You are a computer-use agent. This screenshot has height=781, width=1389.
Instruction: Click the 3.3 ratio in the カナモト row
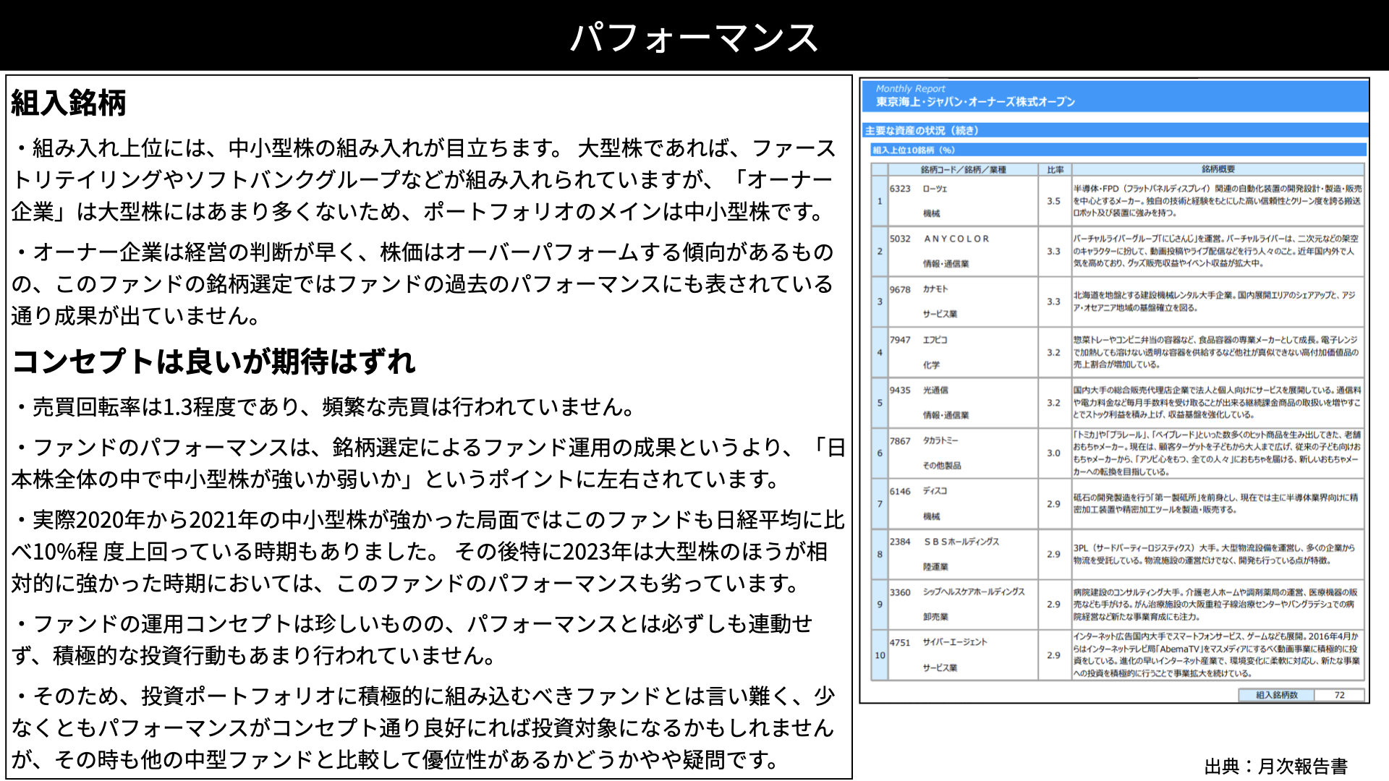1053,302
